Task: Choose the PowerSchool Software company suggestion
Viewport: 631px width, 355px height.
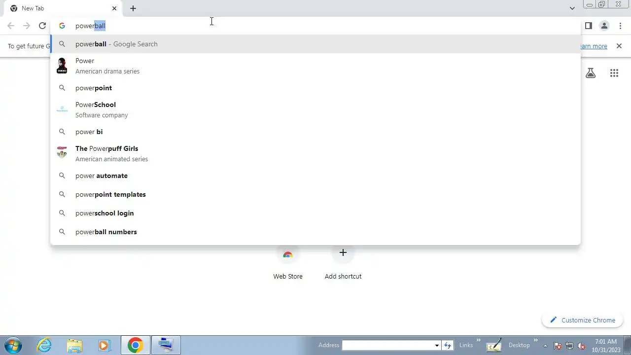Action: tap(315, 109)
